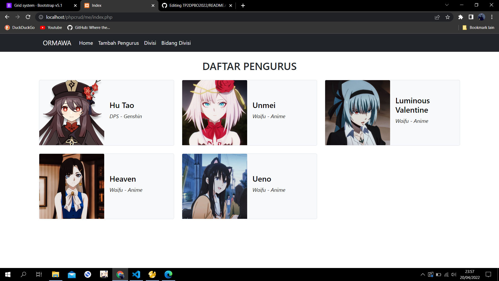The height and width of the screenshot is (281, 499).
Task: Open the browser extensions icon
Action: tap(461, 17)
